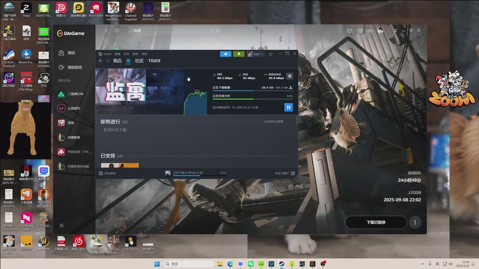479x269 pixels.
Task: Go forward with Steam's forward arrow
Action: coord(108,61)
